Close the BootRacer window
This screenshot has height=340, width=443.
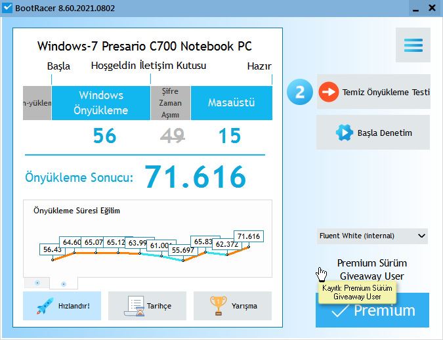tap(432, 8)
